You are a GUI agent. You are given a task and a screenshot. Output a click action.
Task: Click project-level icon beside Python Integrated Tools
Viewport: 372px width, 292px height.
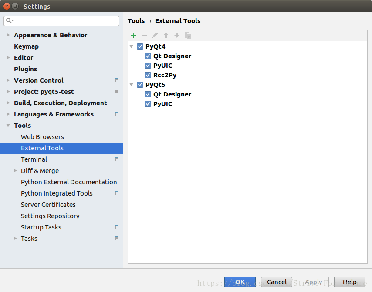(116, 193)
